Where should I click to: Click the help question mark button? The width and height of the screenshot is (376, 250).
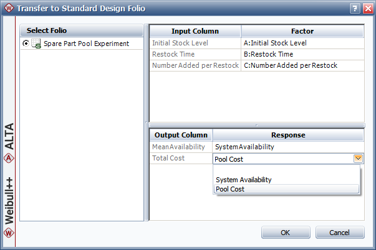[354, 8]
